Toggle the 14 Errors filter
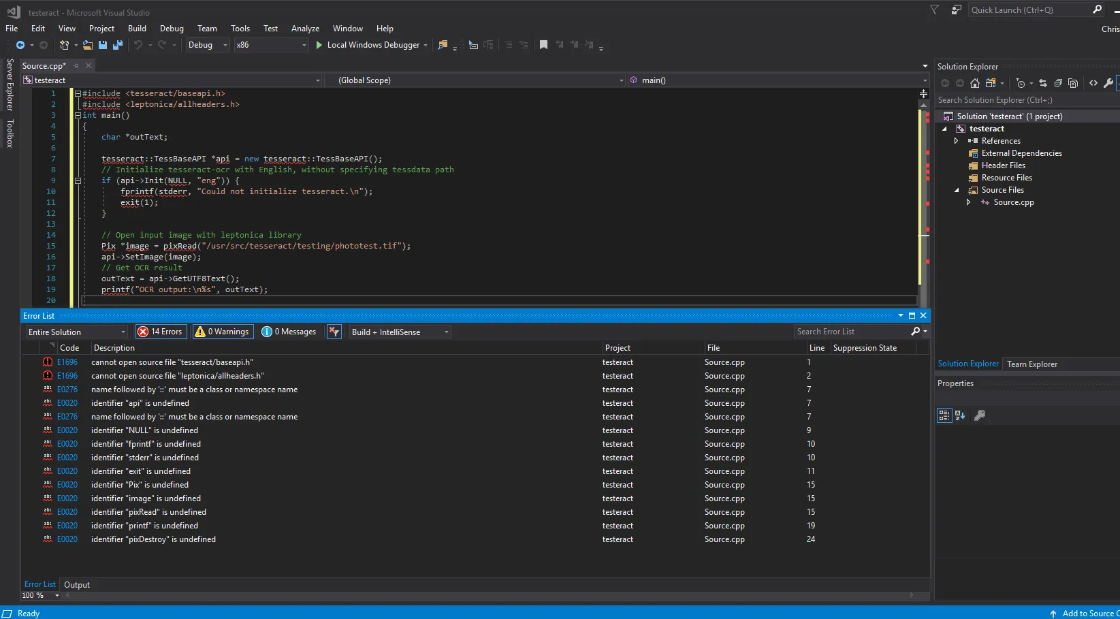This screenshot has height=619, width=1120. [161, 332]
